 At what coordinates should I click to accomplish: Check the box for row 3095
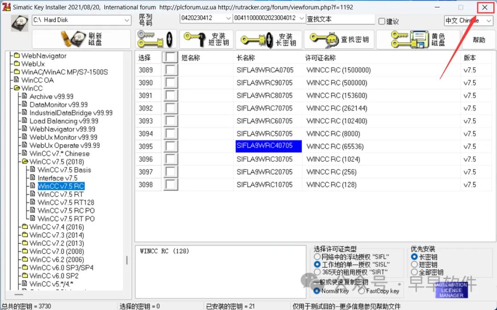[x=170, y=146]
